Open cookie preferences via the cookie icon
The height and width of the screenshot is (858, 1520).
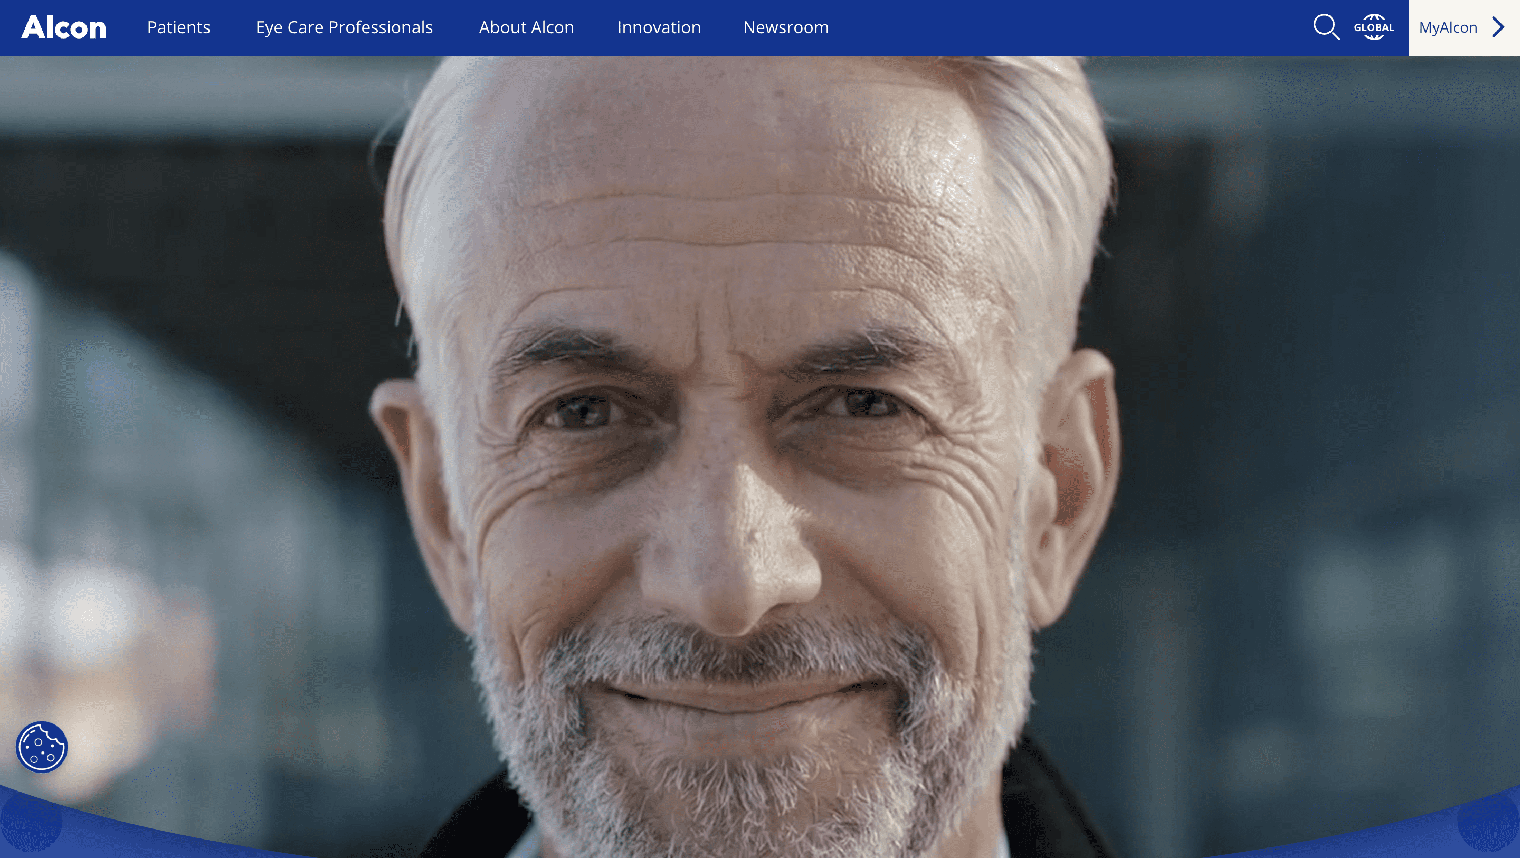(x=41, y=747)
